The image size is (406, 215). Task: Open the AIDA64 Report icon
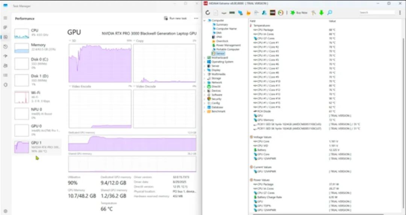pyautogui.click(x=216, y=13)
